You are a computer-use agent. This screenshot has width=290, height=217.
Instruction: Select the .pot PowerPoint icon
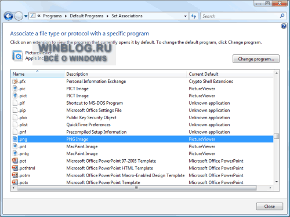coord(15,161)
